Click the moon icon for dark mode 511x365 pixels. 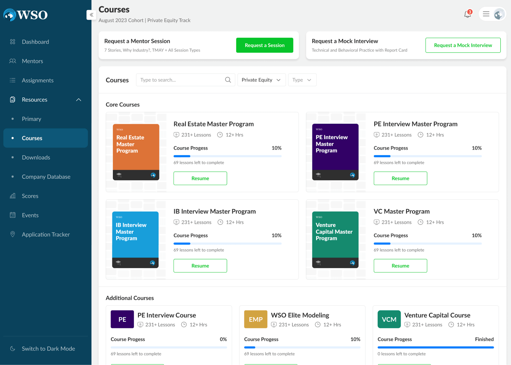pyautogui.click(x=12, y=348)
